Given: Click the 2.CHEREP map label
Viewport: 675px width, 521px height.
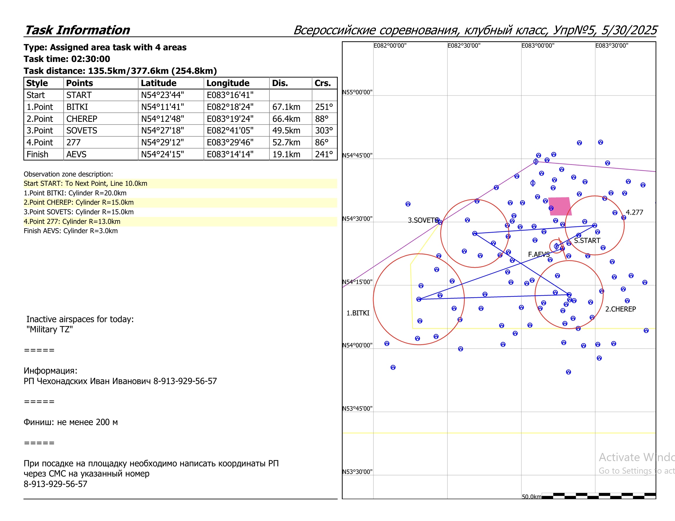Looking at the screenshot, I should click(620, 309).
